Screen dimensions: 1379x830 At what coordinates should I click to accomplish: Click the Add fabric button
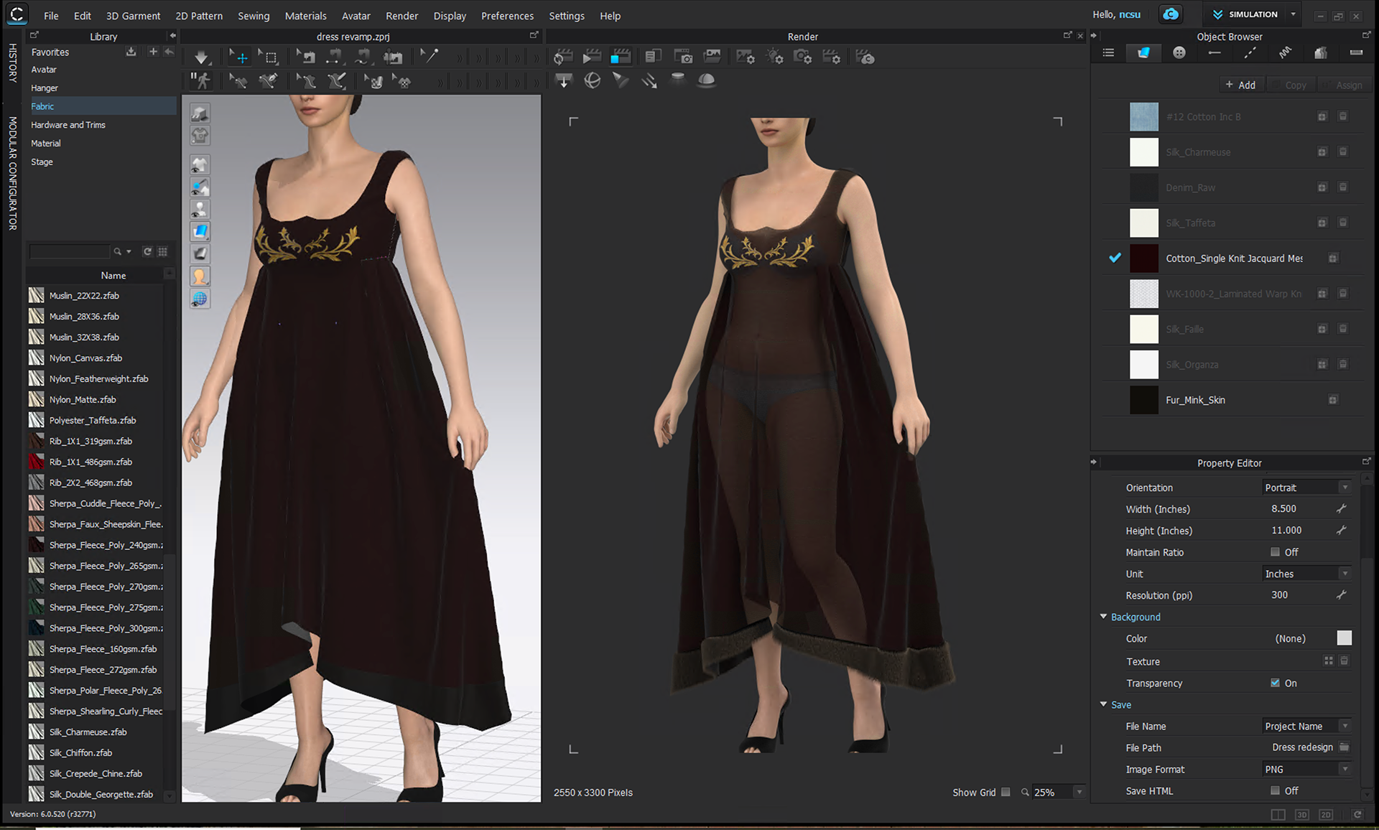pyautogui.click(x=1240, y=85)
